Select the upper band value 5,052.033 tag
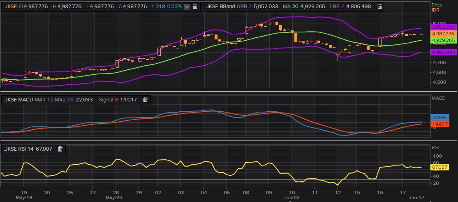The width and height of the screenshot is (458, 202). pos(443,27)
